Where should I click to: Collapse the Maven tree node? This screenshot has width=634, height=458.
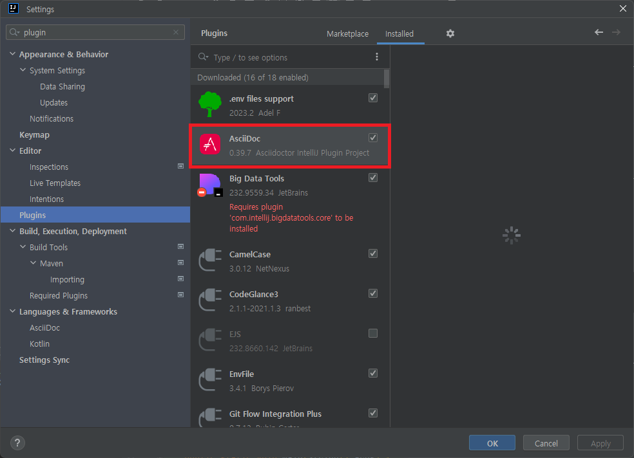point(33,262)
